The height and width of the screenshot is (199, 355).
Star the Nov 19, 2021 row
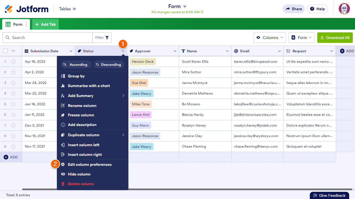[x=13, y=136]
